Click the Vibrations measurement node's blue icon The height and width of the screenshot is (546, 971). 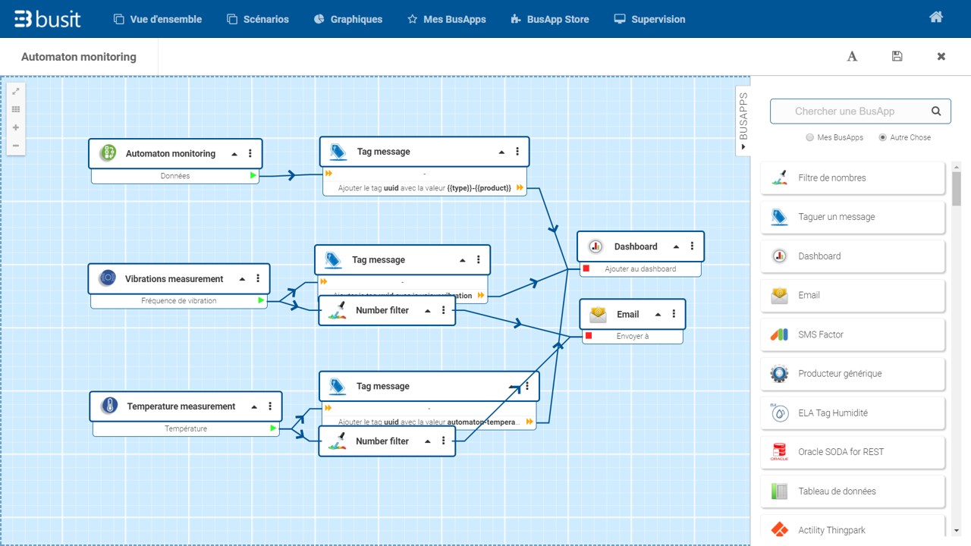[x=107, y=278]
